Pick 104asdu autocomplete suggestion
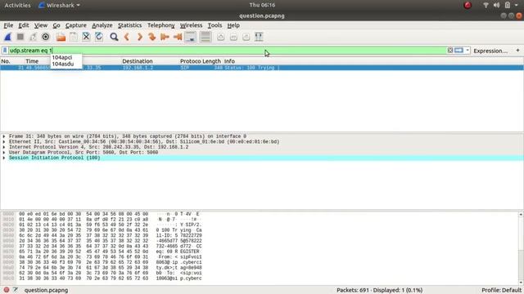The height and width of the screenshot is (294, 524). [63, 64]
